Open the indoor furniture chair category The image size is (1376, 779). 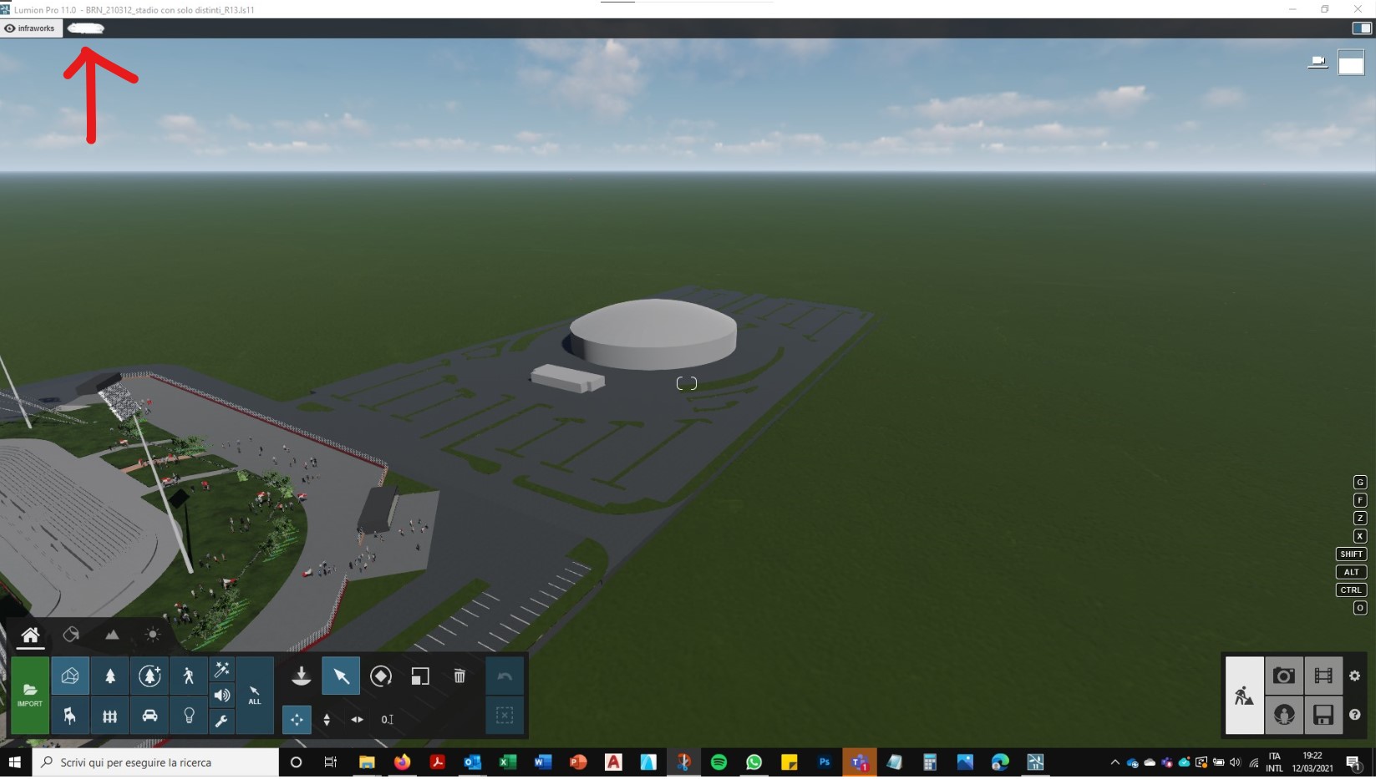[70, 716]
